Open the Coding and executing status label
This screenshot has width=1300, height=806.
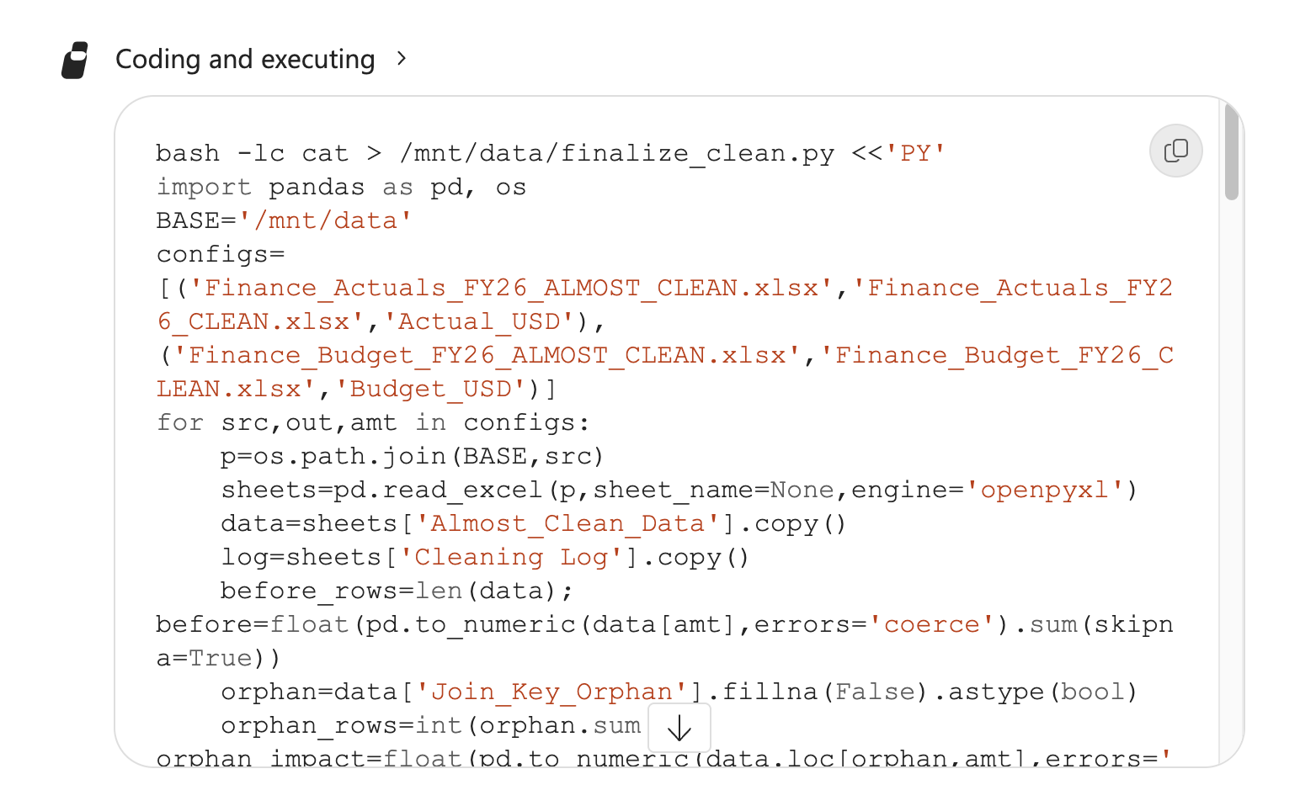click(x=245, y=59)
